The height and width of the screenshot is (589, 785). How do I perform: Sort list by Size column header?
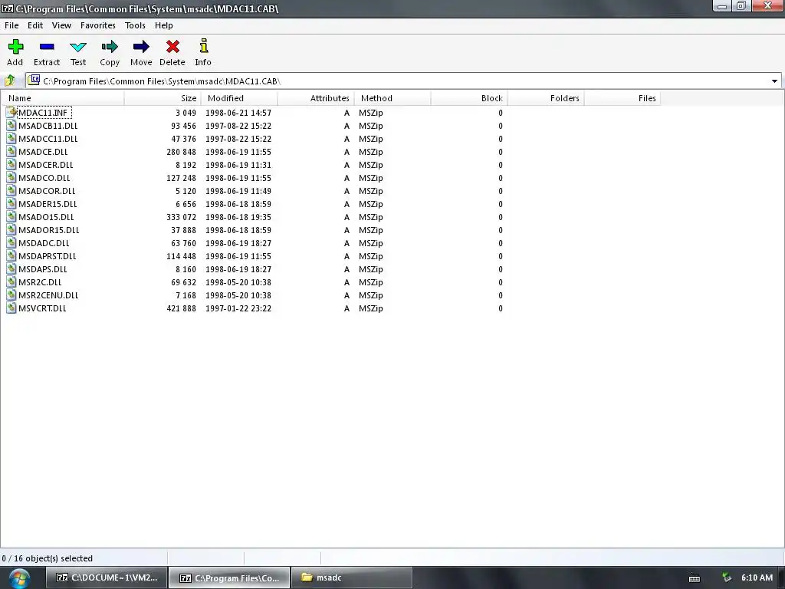[x=163, y=98]
